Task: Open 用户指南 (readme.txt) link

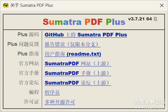Action: pyautogui.click(x=73, y=54)
